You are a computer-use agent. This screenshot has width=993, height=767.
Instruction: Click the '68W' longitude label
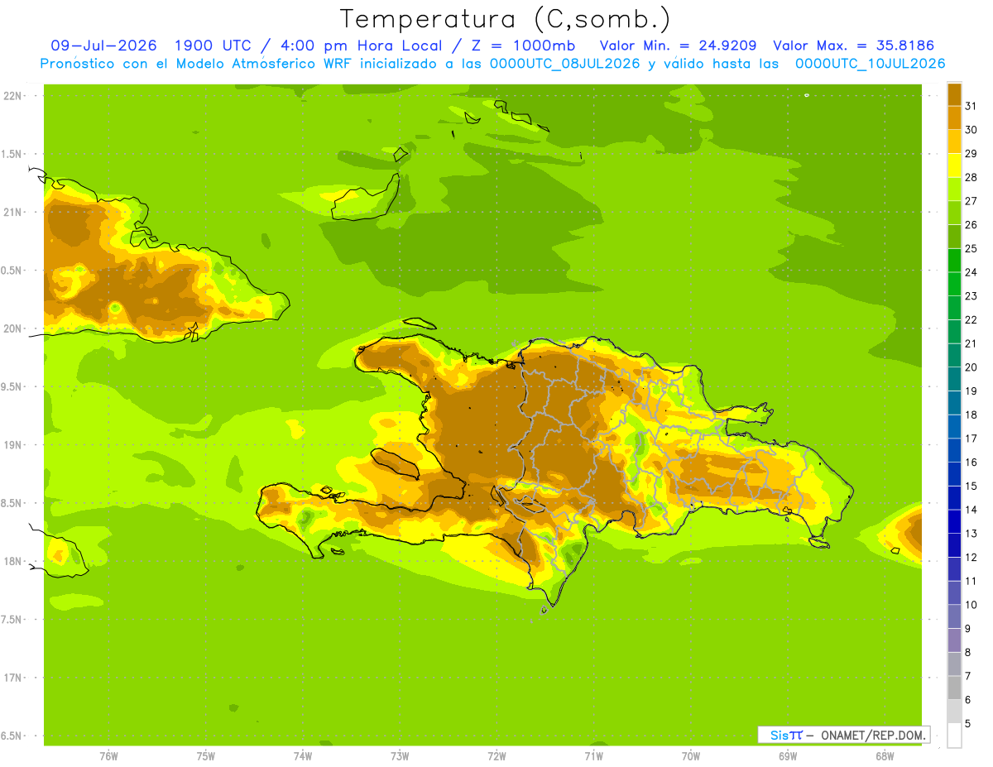[885, 756]
